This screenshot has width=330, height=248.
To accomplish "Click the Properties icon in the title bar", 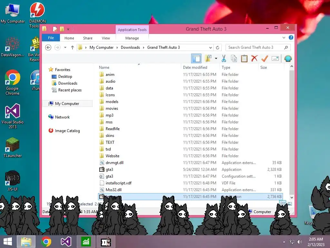I will coord(55,29).
